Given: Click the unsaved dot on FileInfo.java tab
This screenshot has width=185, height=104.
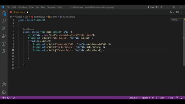Looking at the screenshot, I should point(27,12).
